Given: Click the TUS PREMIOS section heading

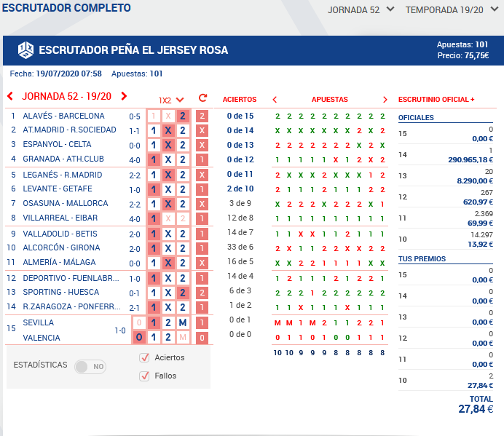Looking at the screenshot, I should (x=422, y=259).
